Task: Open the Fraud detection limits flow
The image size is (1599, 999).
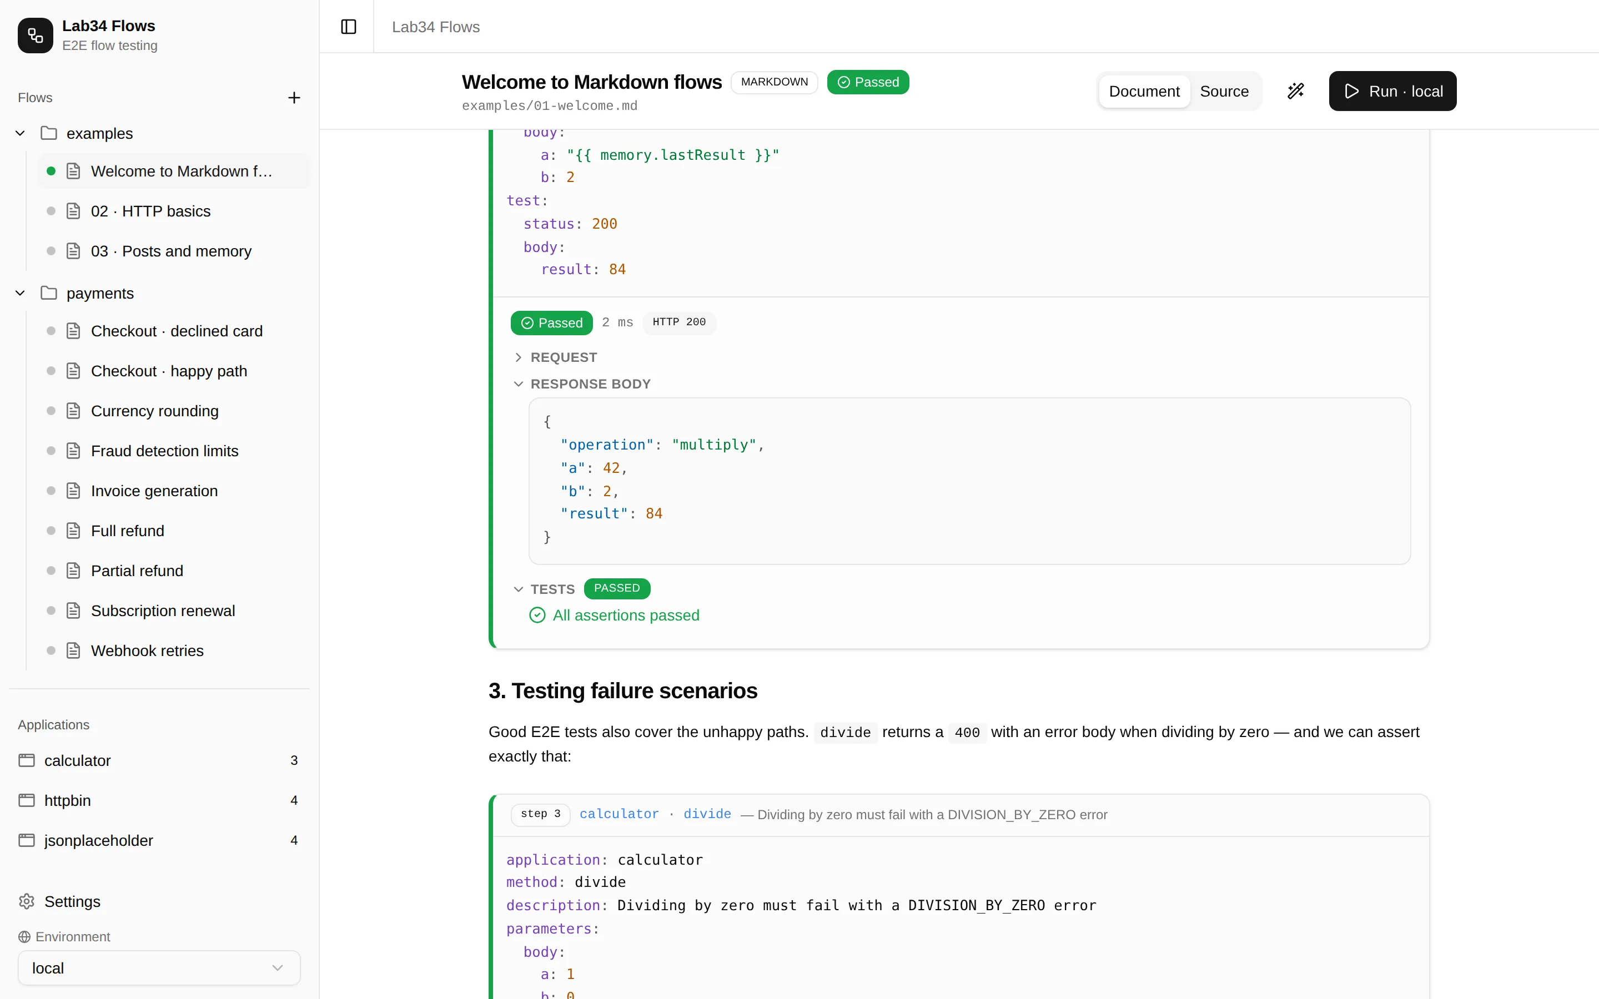Action: (x=174, y=451)
